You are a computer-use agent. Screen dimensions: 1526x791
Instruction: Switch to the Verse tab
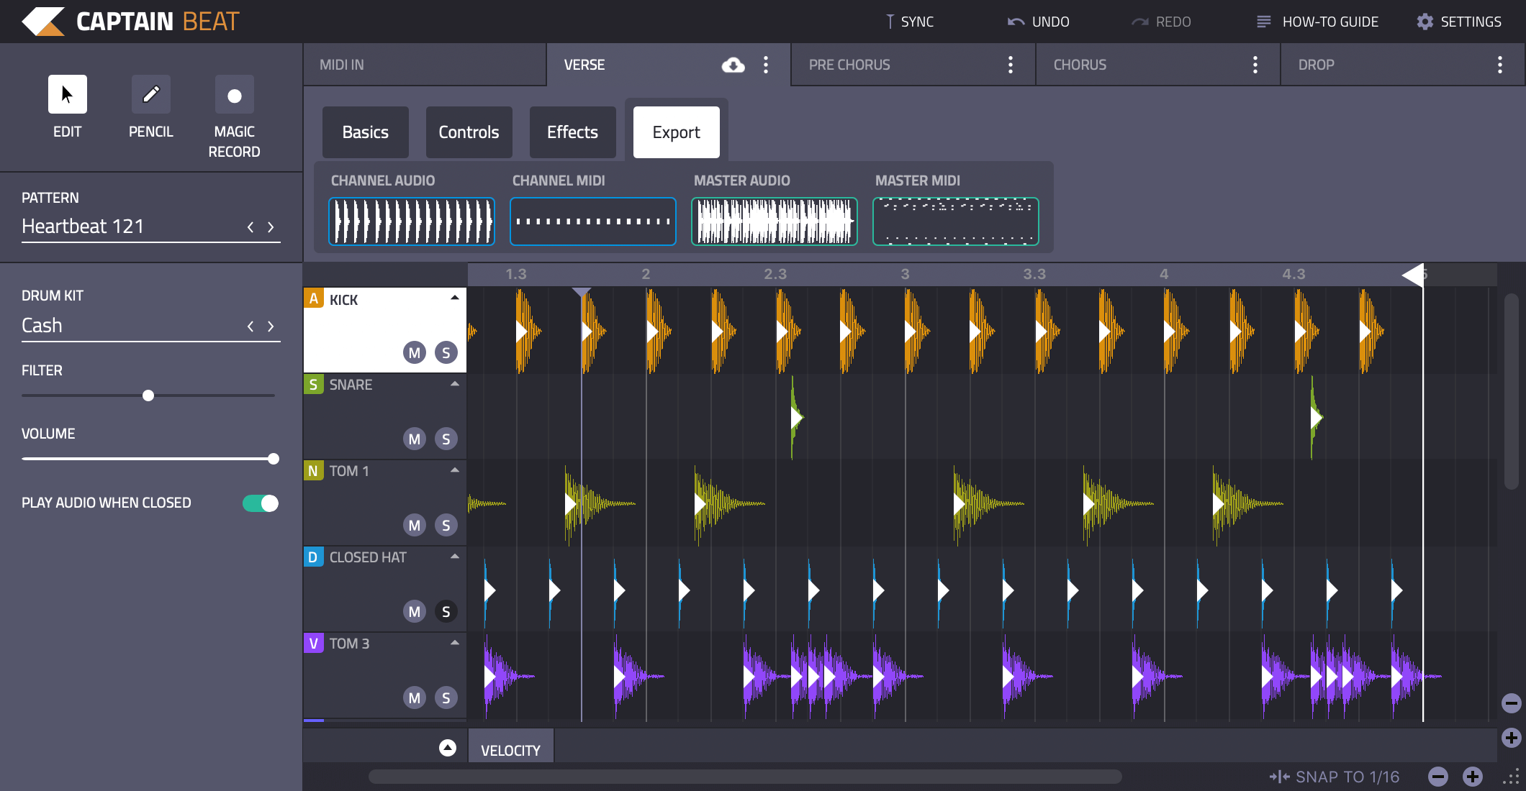669,65
